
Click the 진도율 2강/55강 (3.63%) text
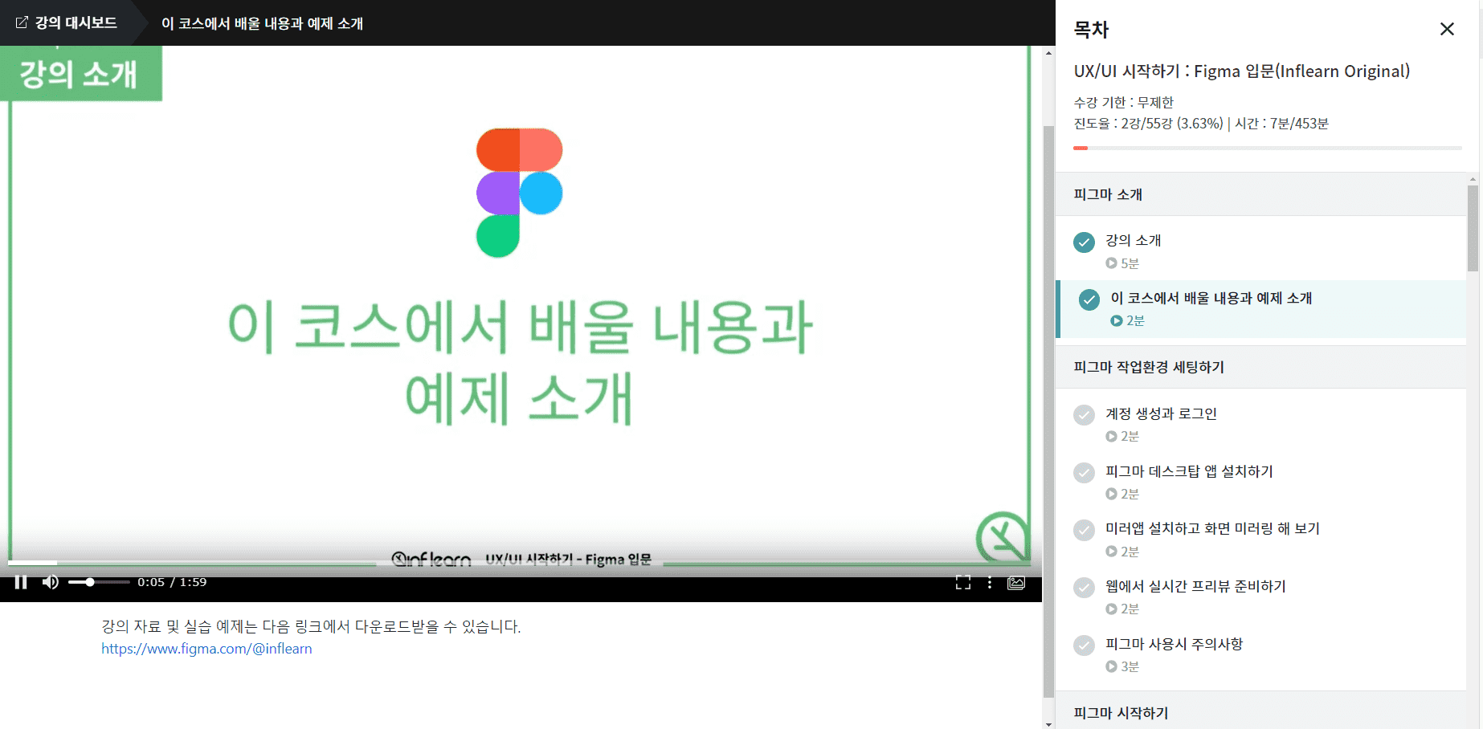(x=1149, y=124)
